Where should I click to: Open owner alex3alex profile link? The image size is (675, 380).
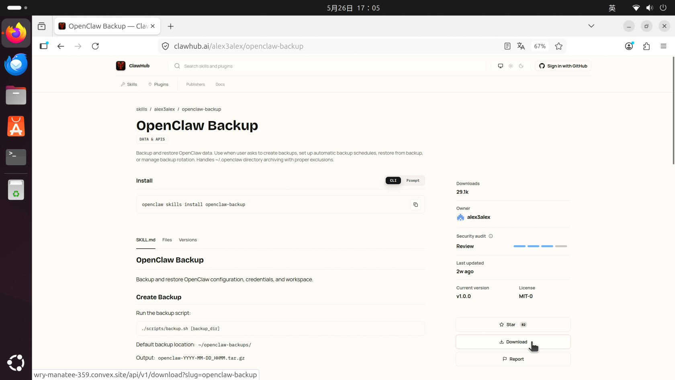point(474,217)
